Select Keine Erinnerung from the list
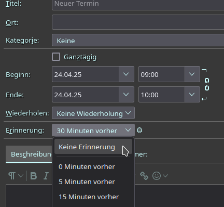Image resolution: width=224 pixels, height=207 pixels. pyautogui.click(x=93, y=147)
